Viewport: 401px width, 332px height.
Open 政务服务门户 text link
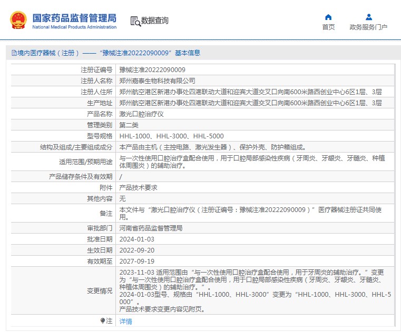[x=368, y=27]
